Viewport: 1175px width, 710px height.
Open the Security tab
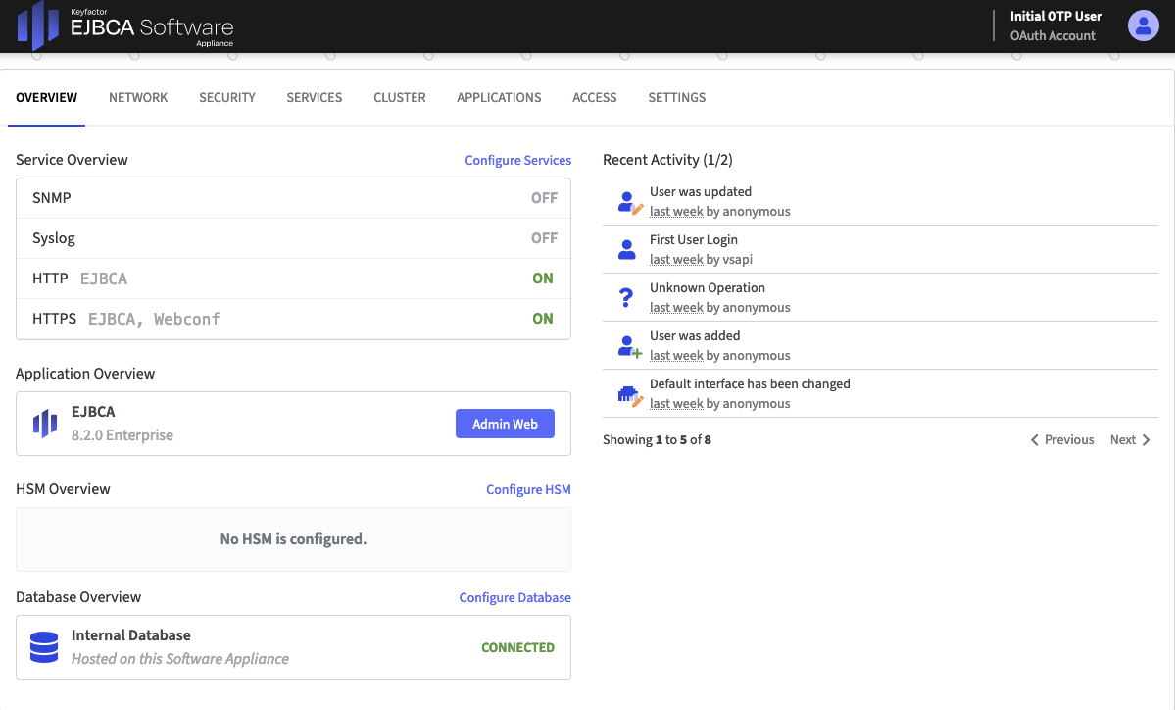point(227,98)
